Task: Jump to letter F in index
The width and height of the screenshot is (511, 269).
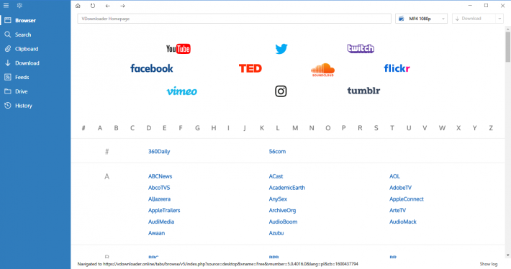Action: pos(181,128)
